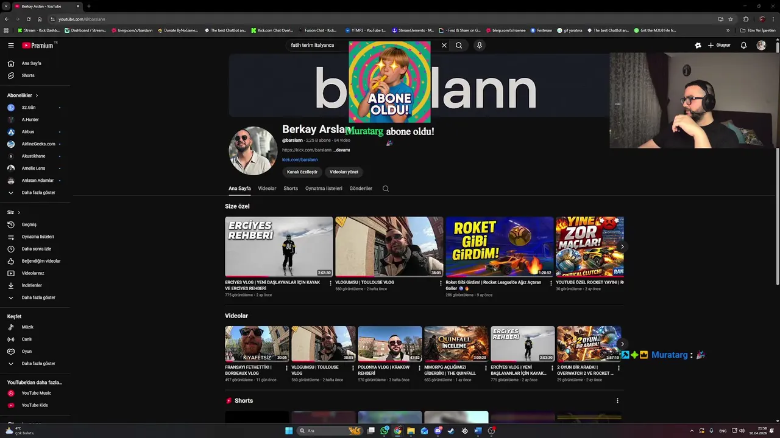Clear the search box text

tap(444, 45)
